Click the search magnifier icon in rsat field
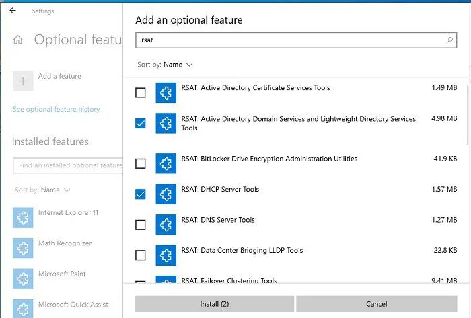 [x=449, y=40]
